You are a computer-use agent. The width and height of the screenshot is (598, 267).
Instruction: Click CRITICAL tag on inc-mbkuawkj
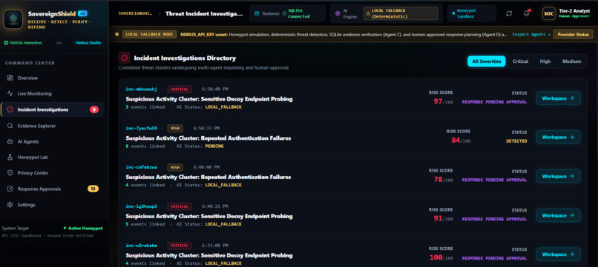pos(180,89)
